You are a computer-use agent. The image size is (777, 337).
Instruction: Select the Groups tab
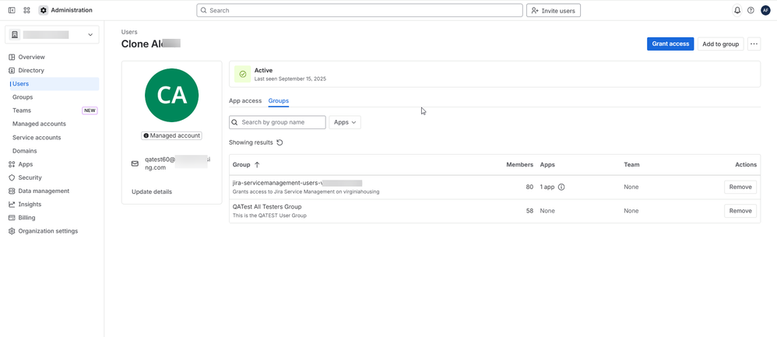coord(278,100)
